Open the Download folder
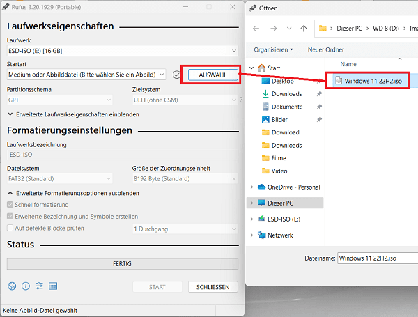This screenshot has height=317, width=418. (285, 132)
